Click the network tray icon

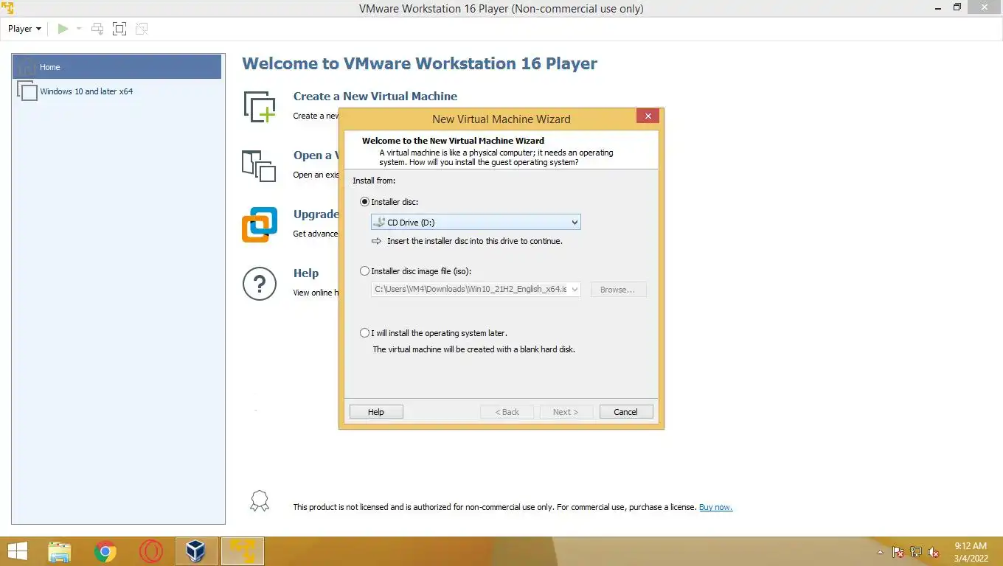[916, 552]
